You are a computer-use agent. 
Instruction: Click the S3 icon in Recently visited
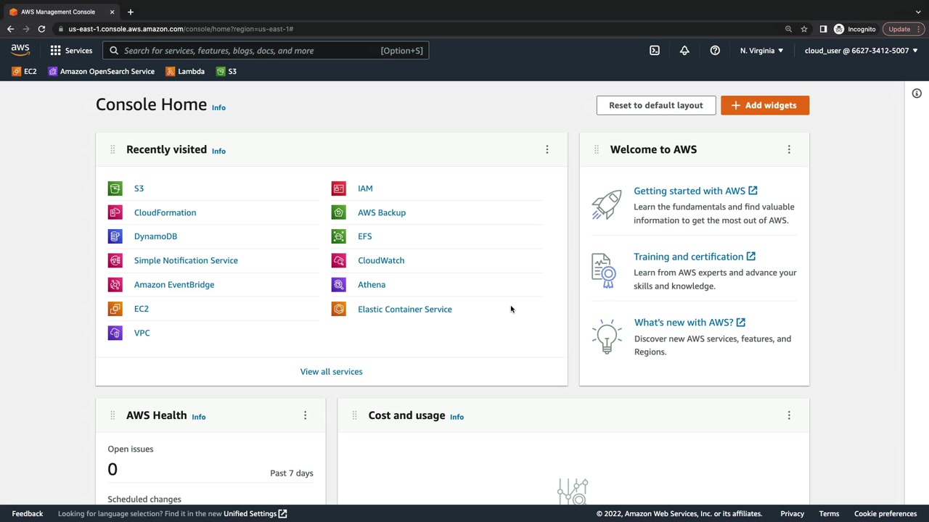click(115, 188)
